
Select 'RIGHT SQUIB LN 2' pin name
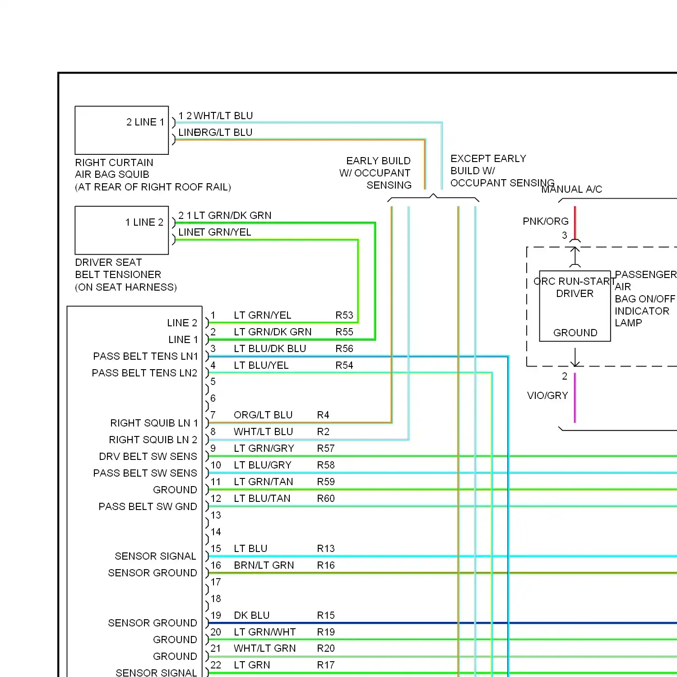(x=153, y=440)
